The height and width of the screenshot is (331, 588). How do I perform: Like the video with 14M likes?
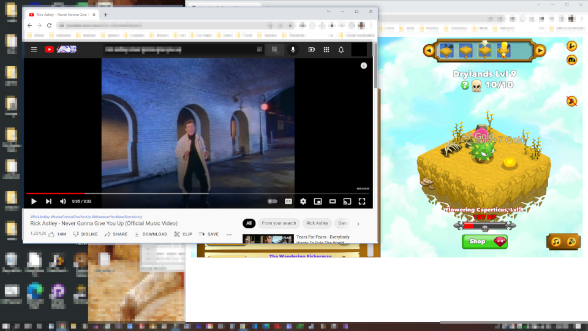coord(57,234)
